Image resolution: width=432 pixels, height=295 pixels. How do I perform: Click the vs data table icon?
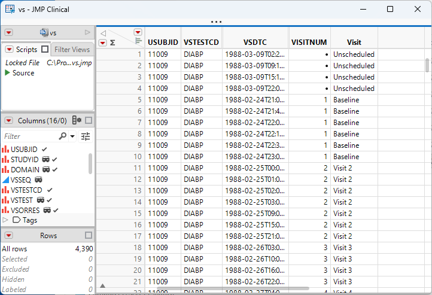[x=43, y=33]
